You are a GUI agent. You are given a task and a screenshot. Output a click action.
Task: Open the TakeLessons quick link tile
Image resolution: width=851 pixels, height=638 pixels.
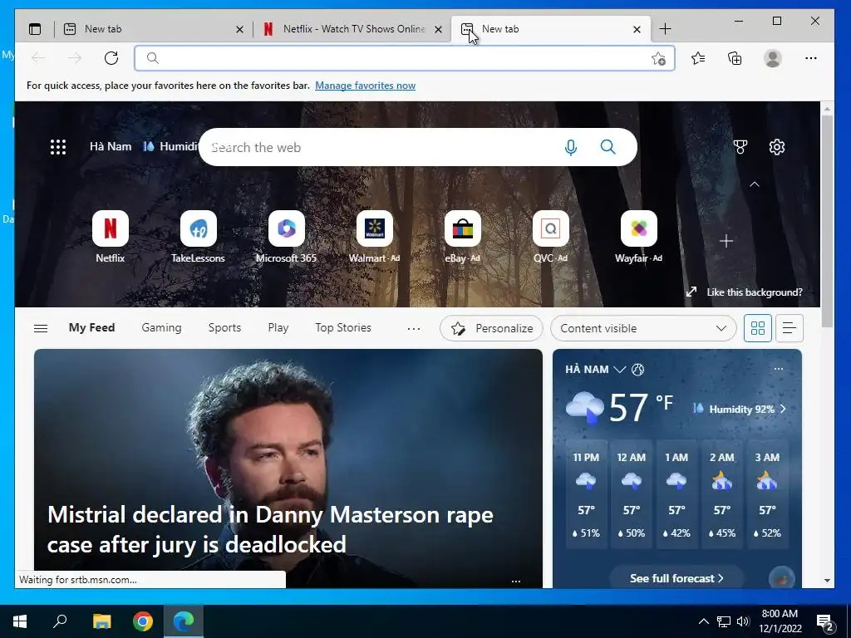(198, 237)
